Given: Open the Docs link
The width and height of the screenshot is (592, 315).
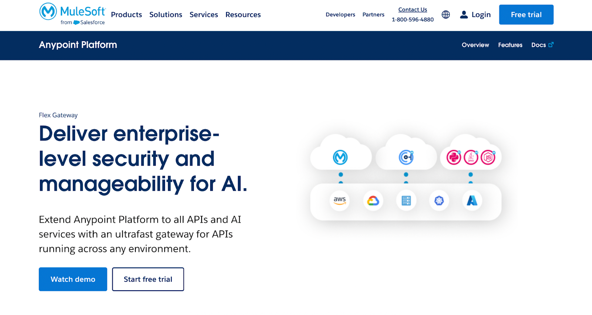Looking at the screenshot, I should click(x=539, y=45).
